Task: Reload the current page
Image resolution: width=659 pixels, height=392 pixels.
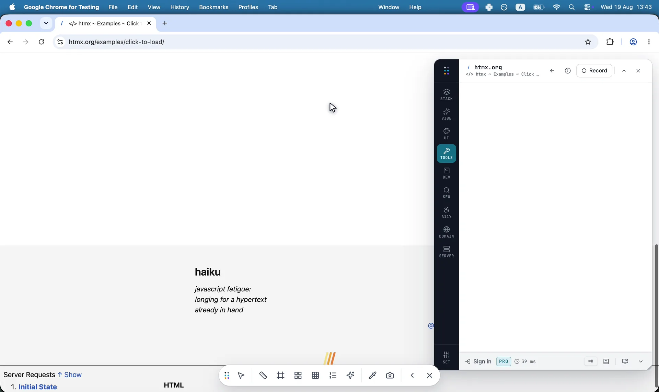Action: point(42,42)
